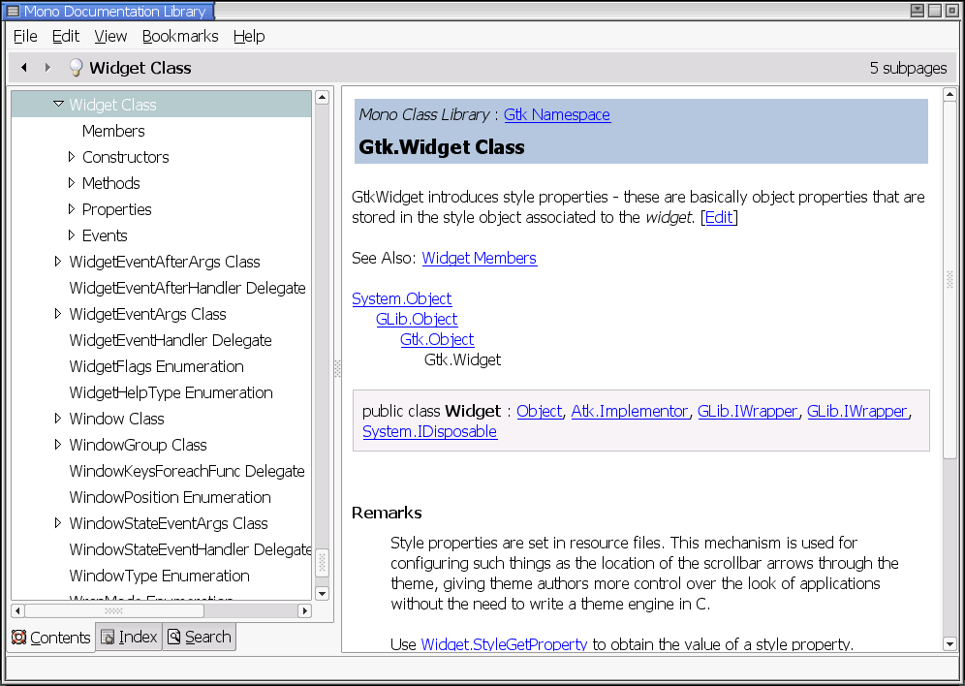The image size is (965, 686).
Task: Go back with the left arrow button
Action: coord(24,67)
